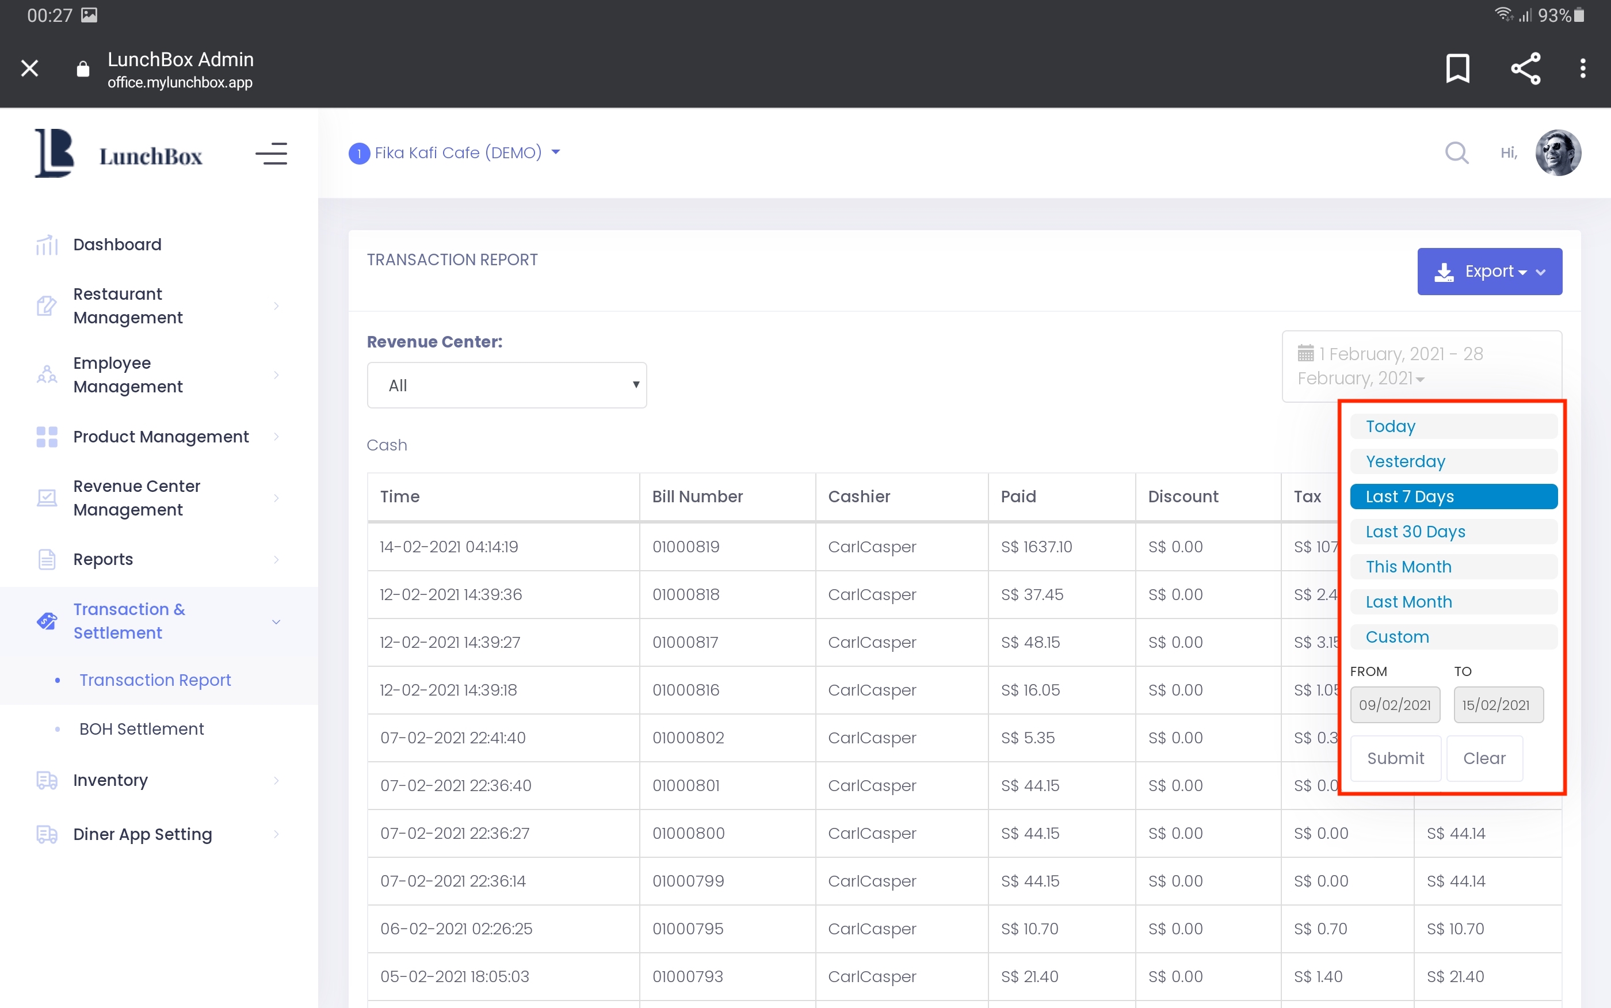Viewport: 1611px width, 1008px height.
Task: Open the Export dropdown button
Action: [x=1489, y=272]
